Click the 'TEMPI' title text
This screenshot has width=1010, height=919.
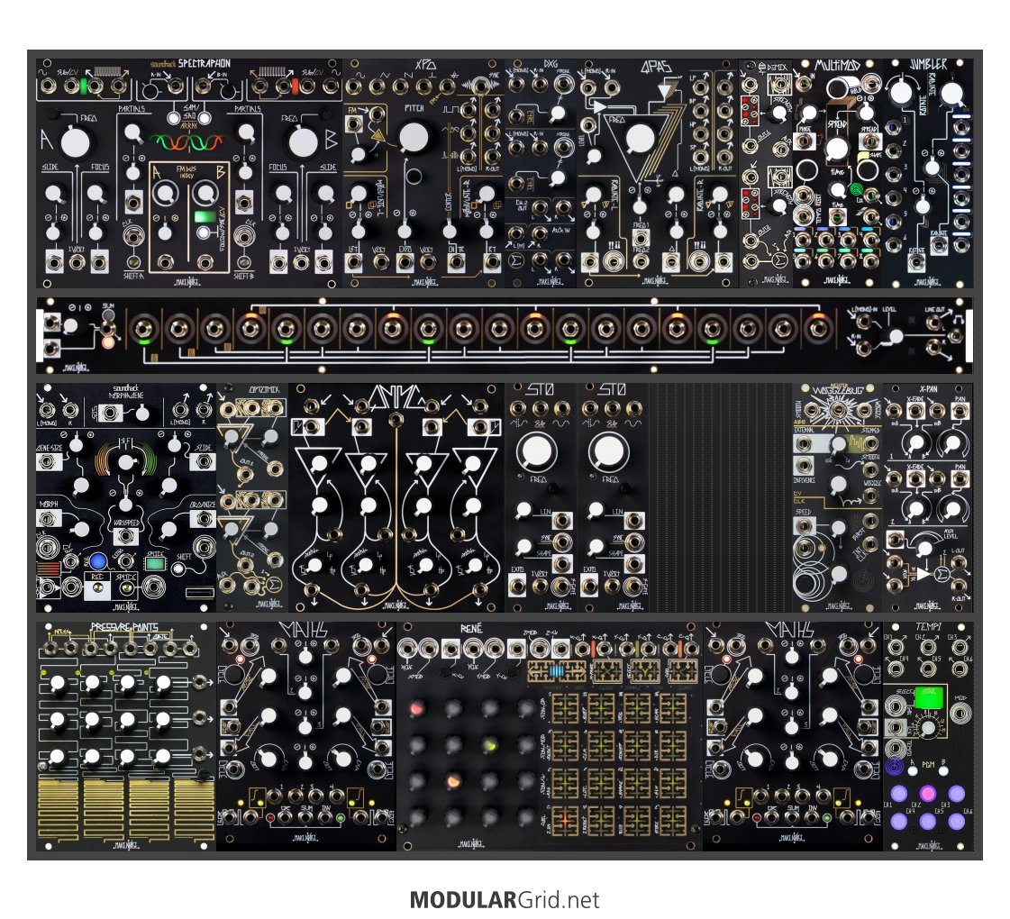(928, 626)
